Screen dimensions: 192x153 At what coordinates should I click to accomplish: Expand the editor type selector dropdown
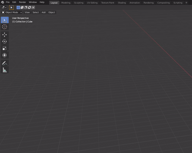pos(4,7)
